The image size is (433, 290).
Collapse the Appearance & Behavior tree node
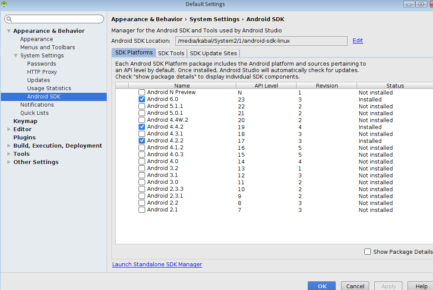pos(9,31)
